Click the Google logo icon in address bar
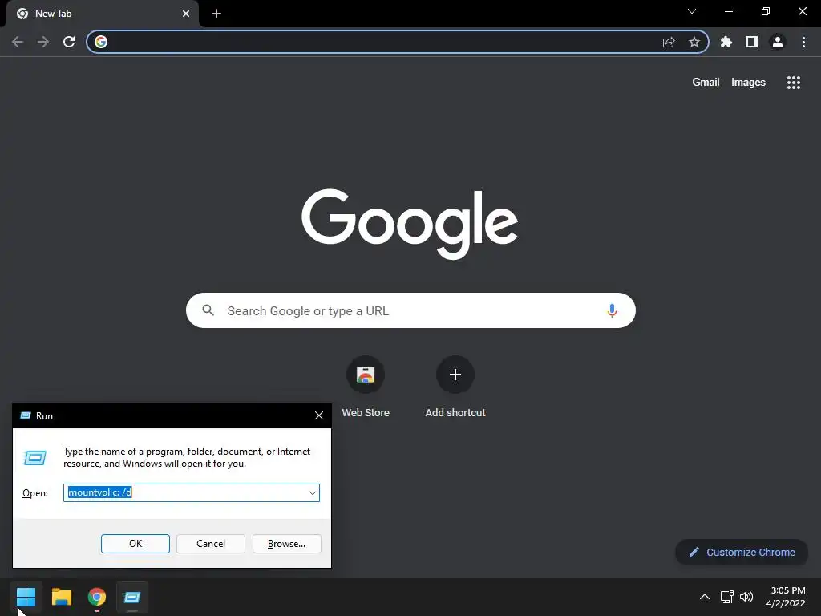This screenshot has width=821, height=616. (x=101, y=42)
